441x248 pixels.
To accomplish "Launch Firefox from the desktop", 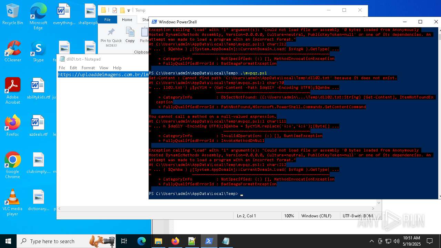I will click(13, 126).
